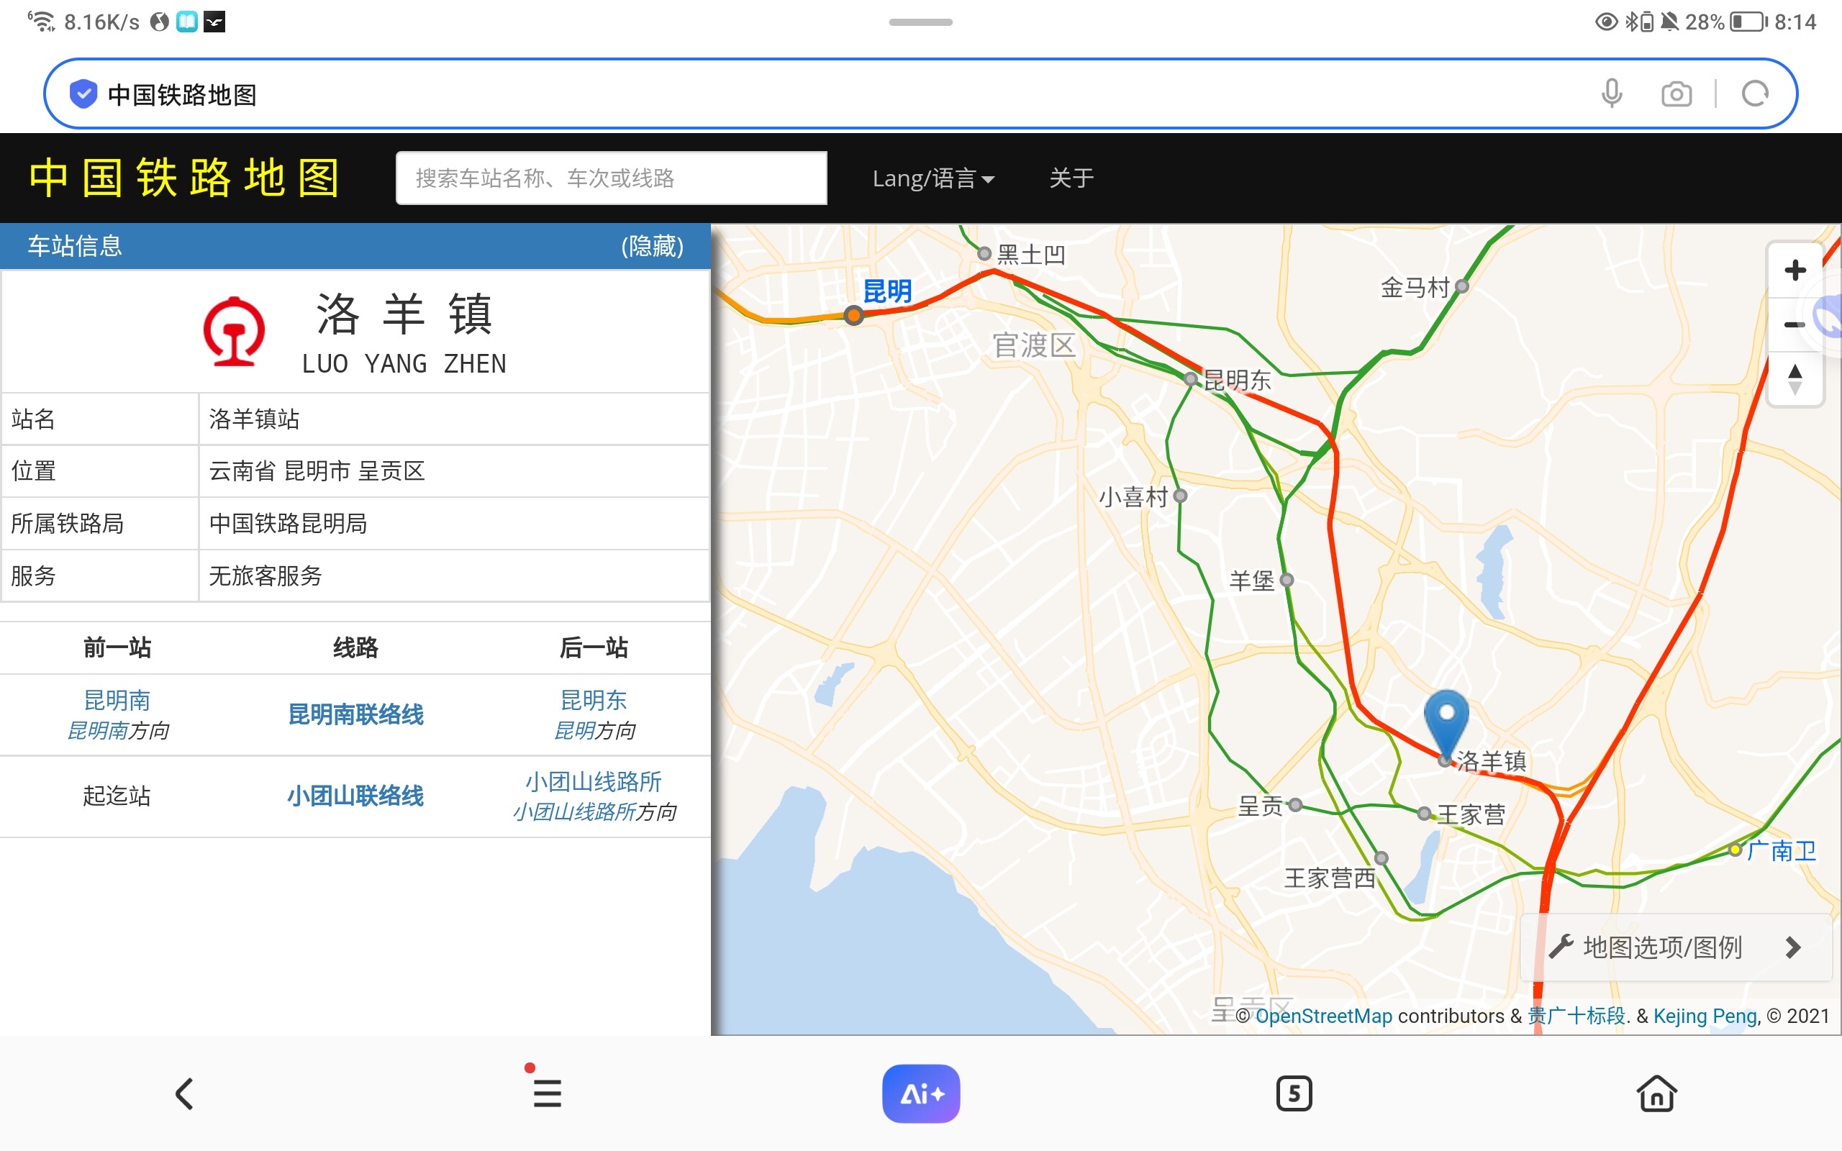Open the 昆明南联络线 line link
Image resolution: width=1842 pixels, height=1151 pixels.
point(355,714)
